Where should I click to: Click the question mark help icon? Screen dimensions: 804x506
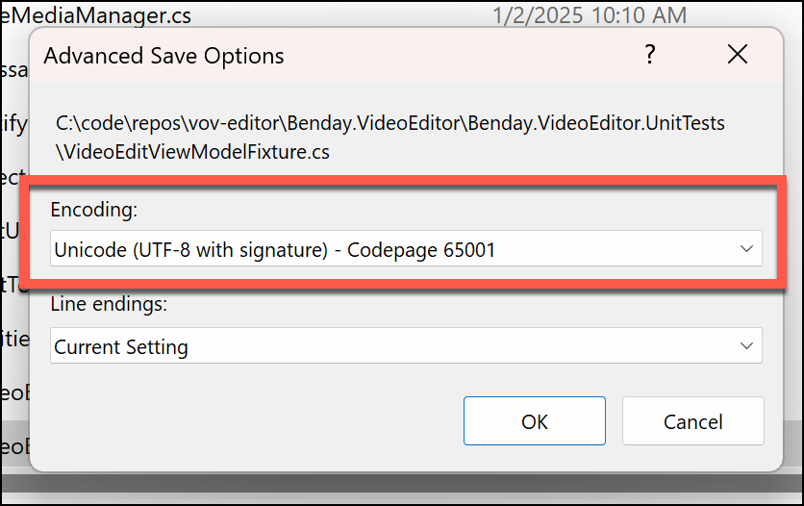pos(650,54)
